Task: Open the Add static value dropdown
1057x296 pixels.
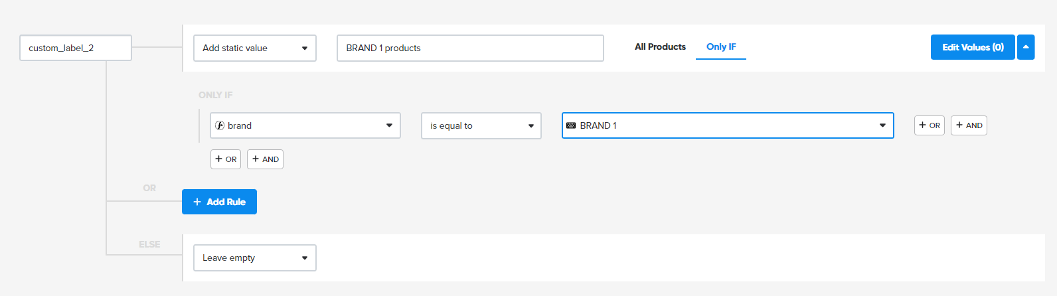Action: pos(254,48)
